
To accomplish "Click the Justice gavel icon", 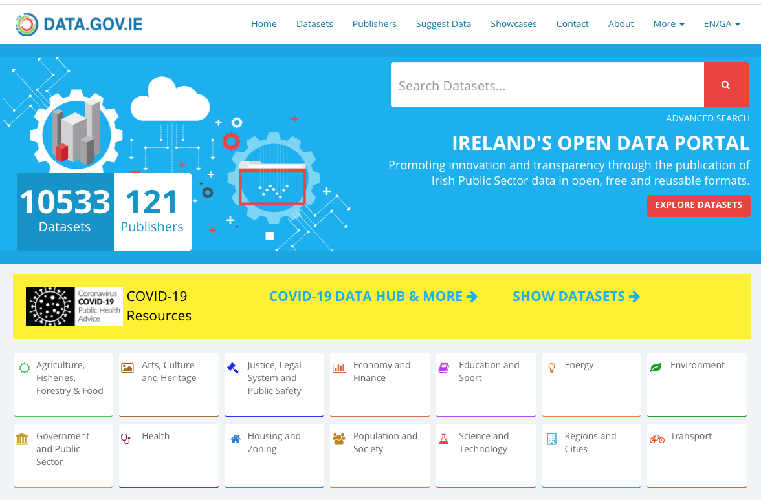I will pos(233,368).
